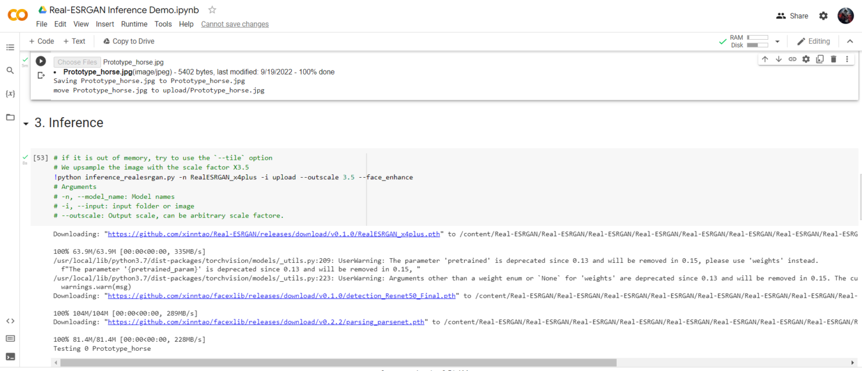Copy link to cell icon
This screenshot has width=862, height=371.
[792, 59]
